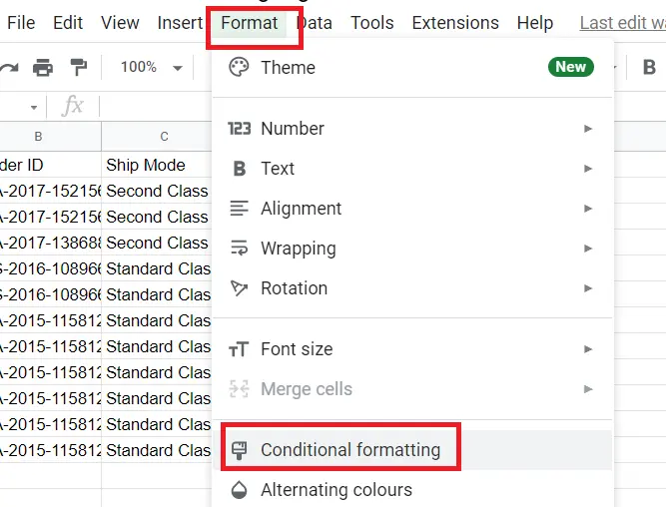Click the Conditional formatting paint icon
The image size is (666, 507).
point(239,450)
